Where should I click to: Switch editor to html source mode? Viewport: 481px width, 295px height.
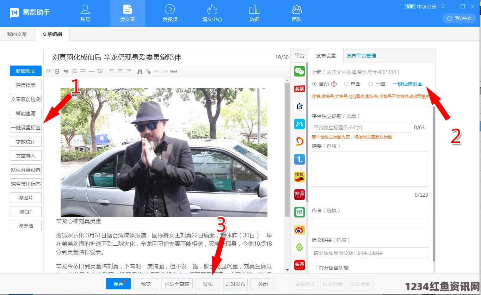click(173, 71)
